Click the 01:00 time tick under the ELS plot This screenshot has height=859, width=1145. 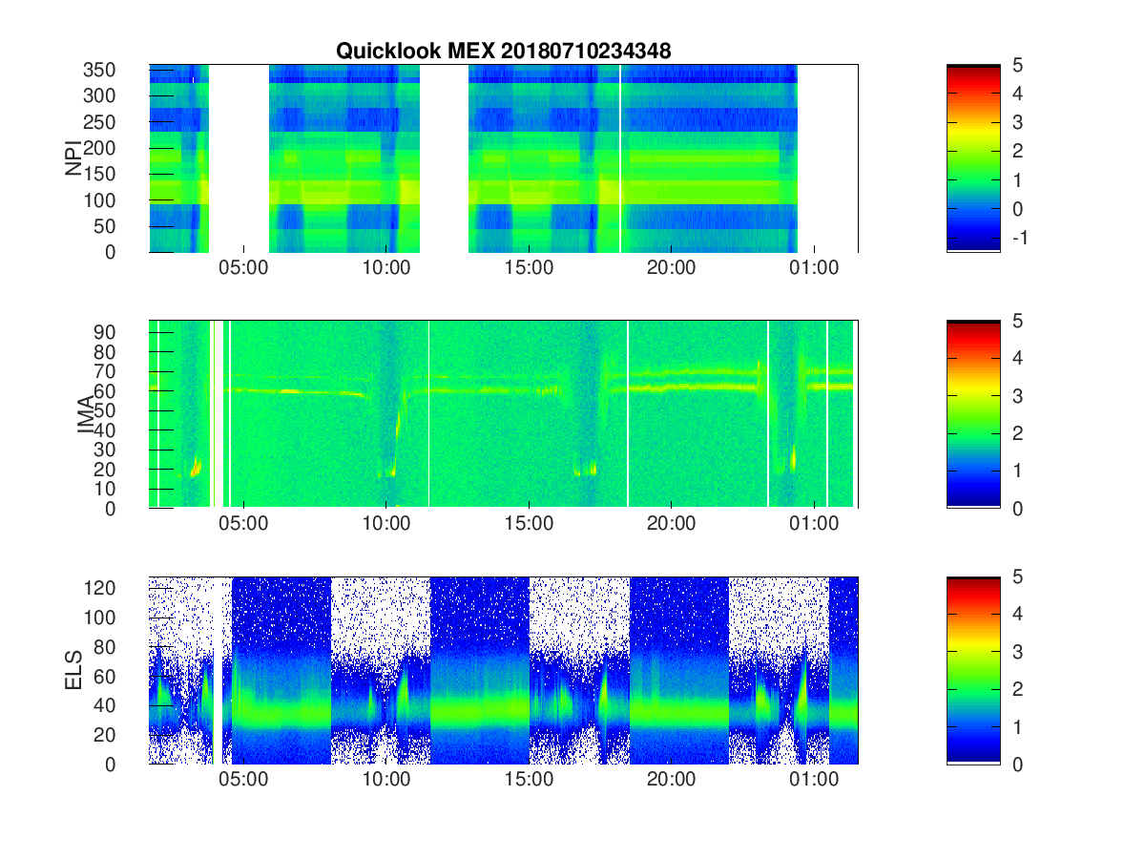coord(814,780)
